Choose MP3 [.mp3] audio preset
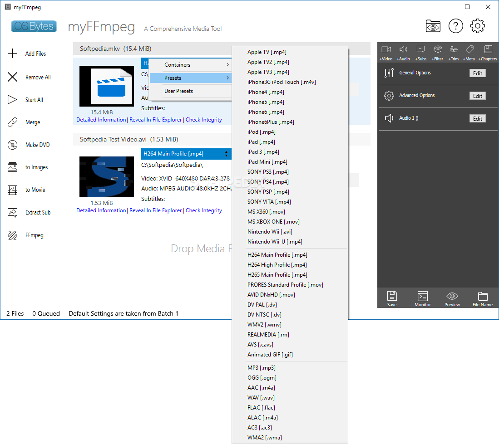 coord(290,368)
